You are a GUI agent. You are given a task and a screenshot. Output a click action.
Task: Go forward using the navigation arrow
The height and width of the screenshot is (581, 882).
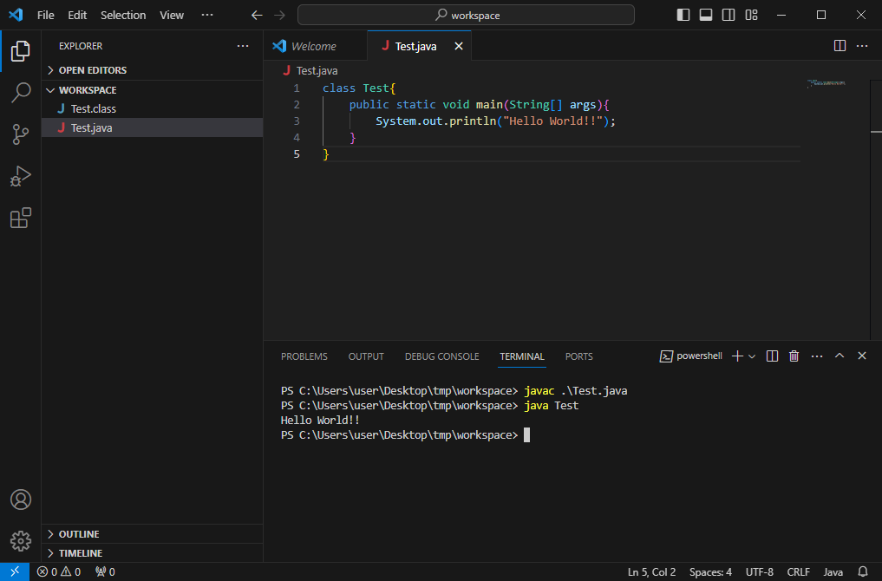click(x=279, y=16)
